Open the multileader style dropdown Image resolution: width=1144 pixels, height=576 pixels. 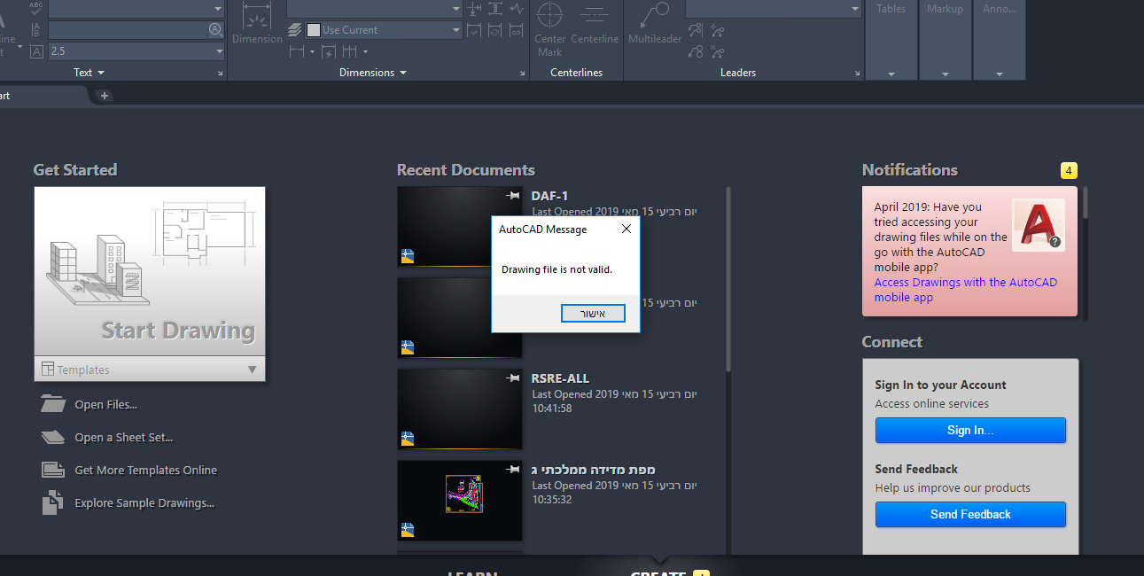pyautogui.click(x=855, y=9)
